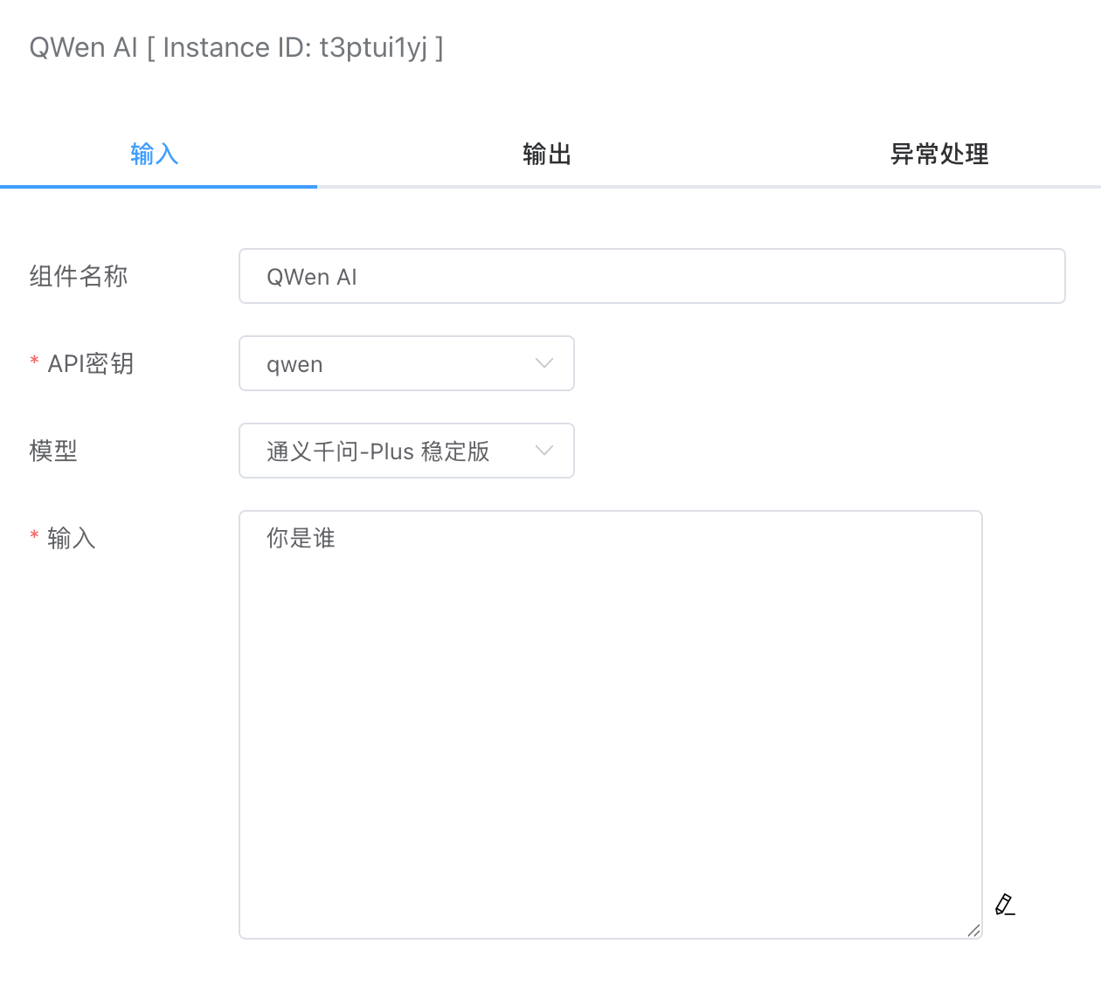This screenshot has width=1101, height=985.
Task: Click the 输入 field label with asterisk
Action: pos(63,538)
